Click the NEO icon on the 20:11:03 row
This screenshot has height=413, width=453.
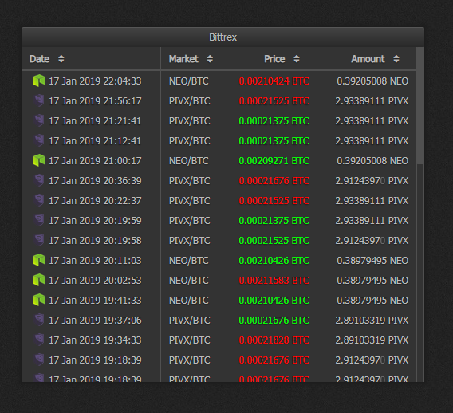click(39, 260)
